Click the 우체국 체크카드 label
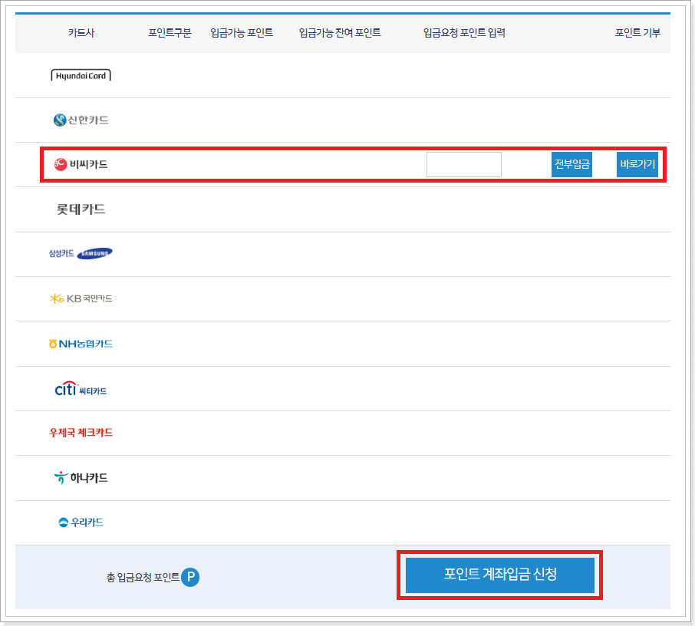 [x=81, y=433]
